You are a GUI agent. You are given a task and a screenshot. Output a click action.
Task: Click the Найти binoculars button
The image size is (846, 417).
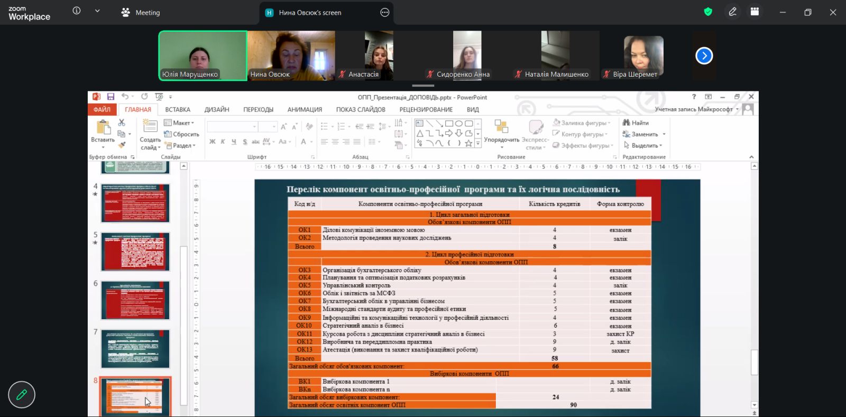click(636, 123)
